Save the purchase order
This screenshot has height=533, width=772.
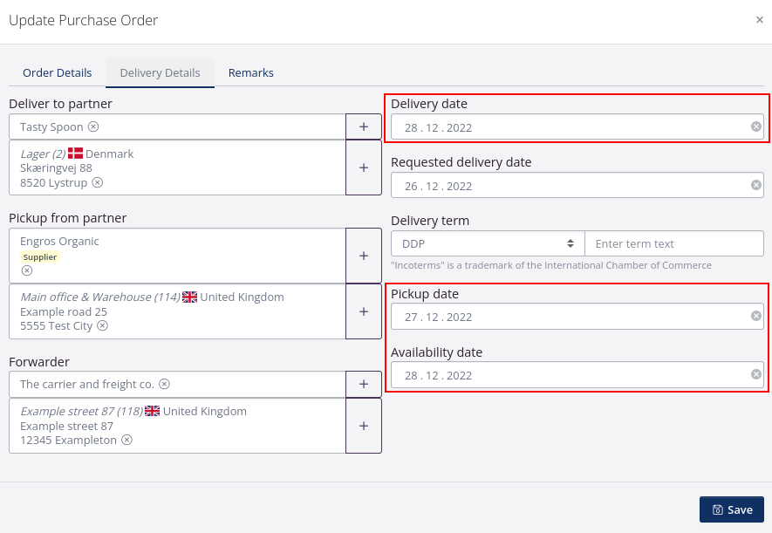pyautogui.click(x=731, y=509)
